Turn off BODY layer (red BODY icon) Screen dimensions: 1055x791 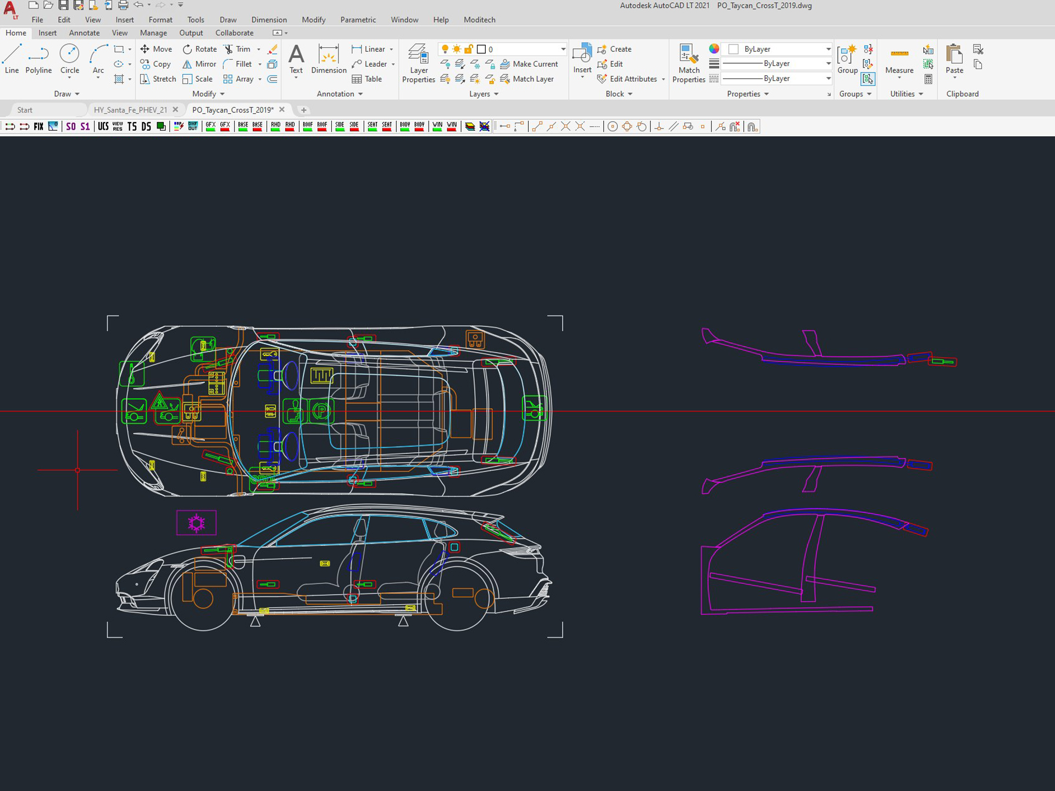click(x=419, y=127)
